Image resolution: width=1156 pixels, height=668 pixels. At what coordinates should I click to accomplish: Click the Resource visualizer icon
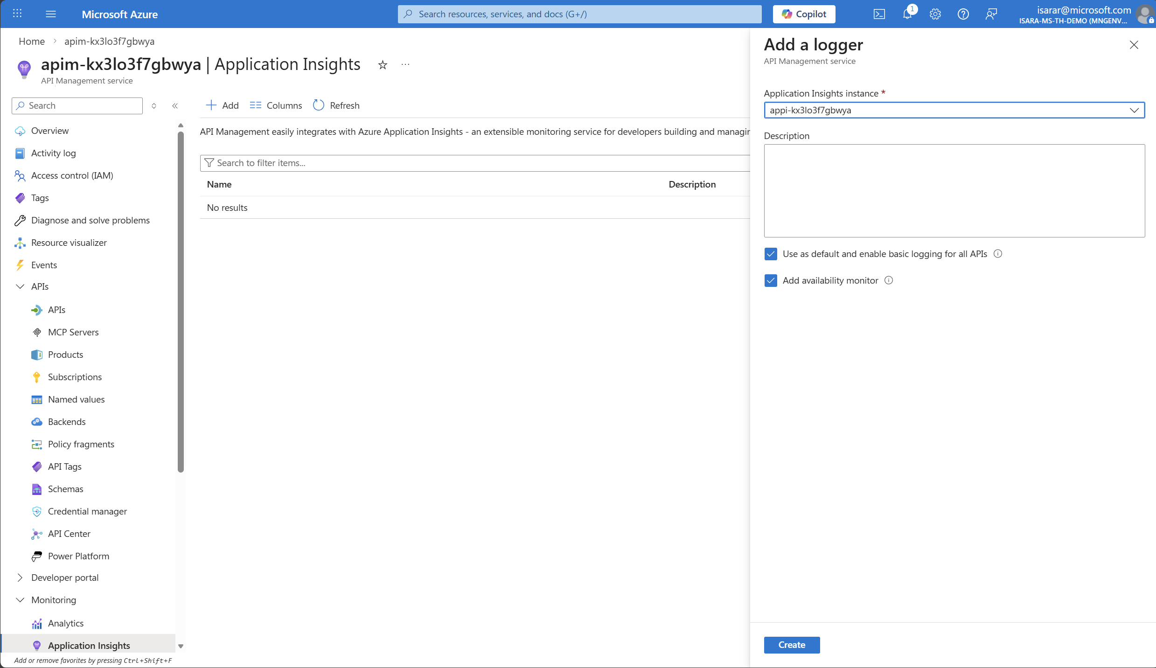click(20, 243)
